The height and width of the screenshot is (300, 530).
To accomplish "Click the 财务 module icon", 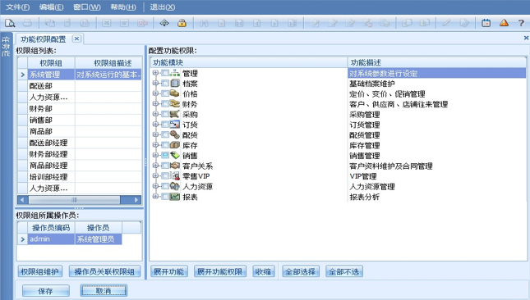I will 175,103.
